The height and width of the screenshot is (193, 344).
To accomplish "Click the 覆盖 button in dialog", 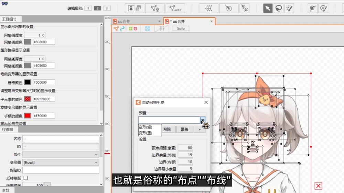I will tap(184, 129).
